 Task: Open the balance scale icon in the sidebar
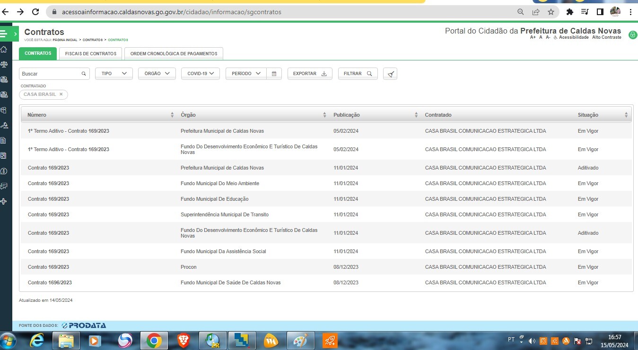pyautogui.click(x=4, y=65)
